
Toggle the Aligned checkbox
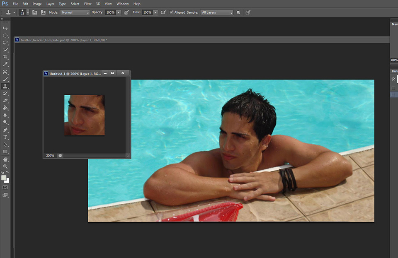(x=172, y=12)
